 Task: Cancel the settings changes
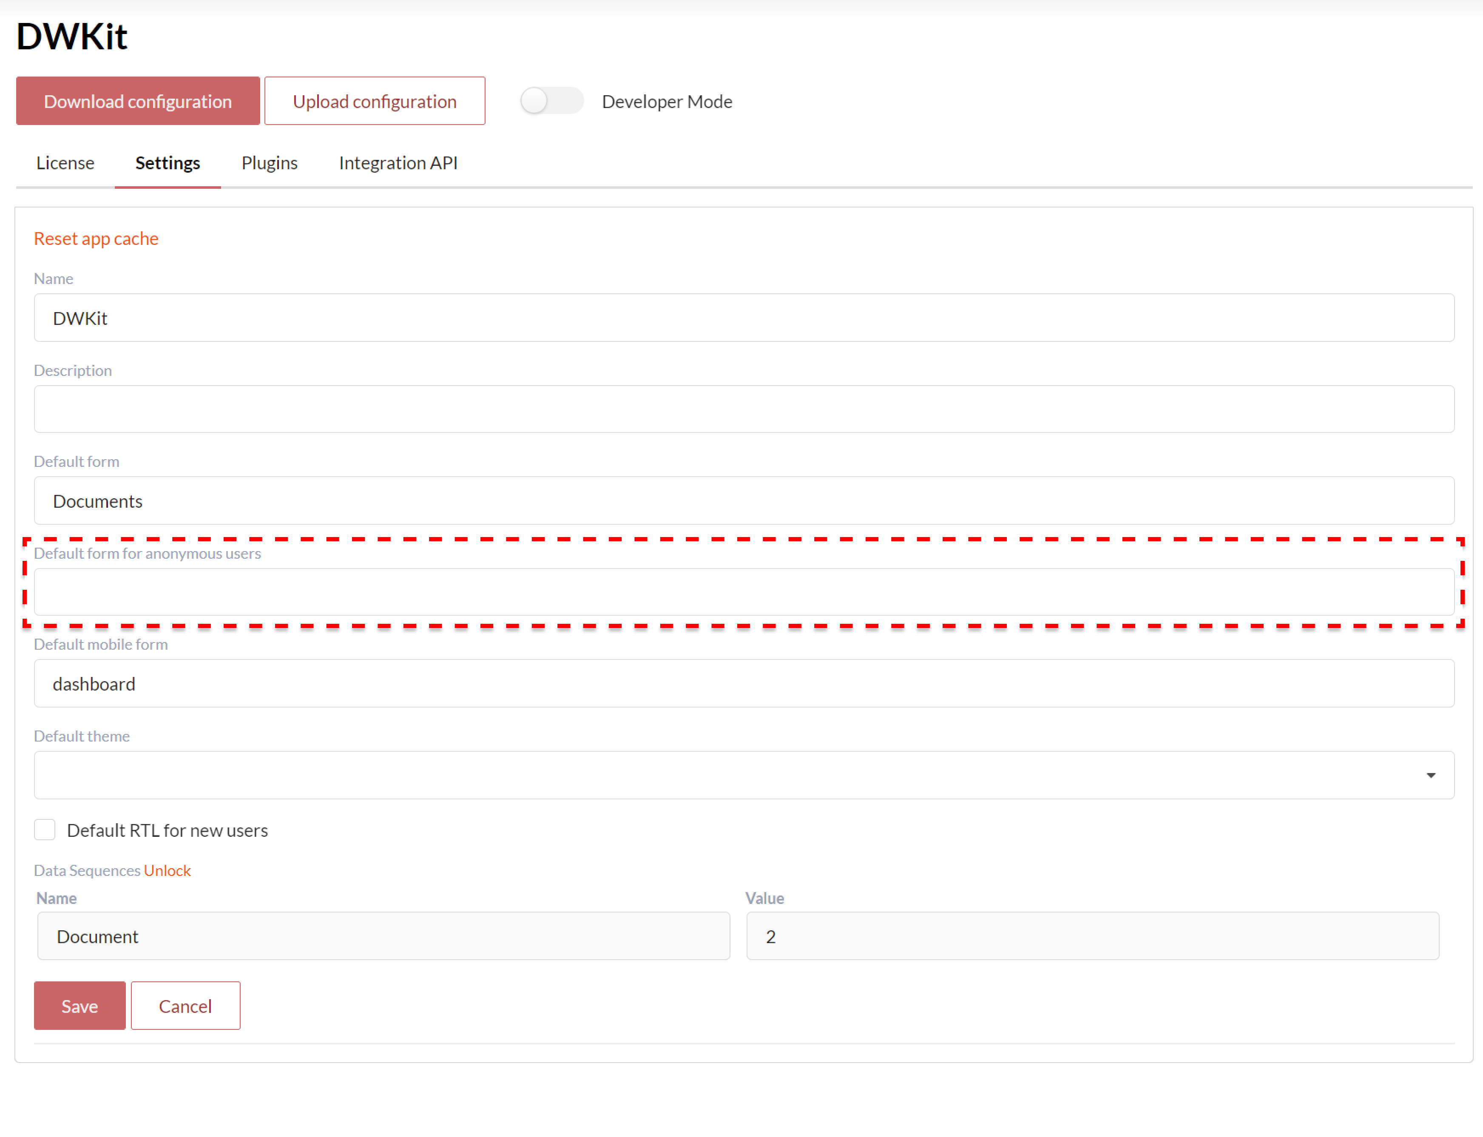point(185,1006)
